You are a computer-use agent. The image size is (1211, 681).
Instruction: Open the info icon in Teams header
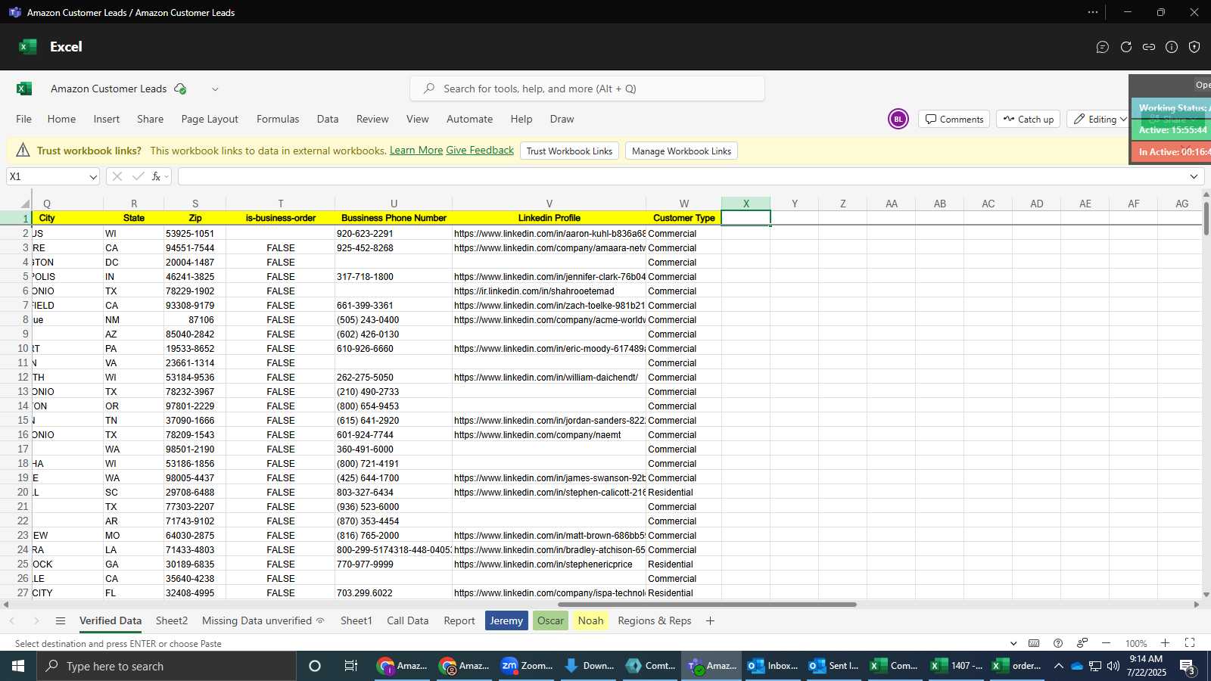pos(1172,47)
